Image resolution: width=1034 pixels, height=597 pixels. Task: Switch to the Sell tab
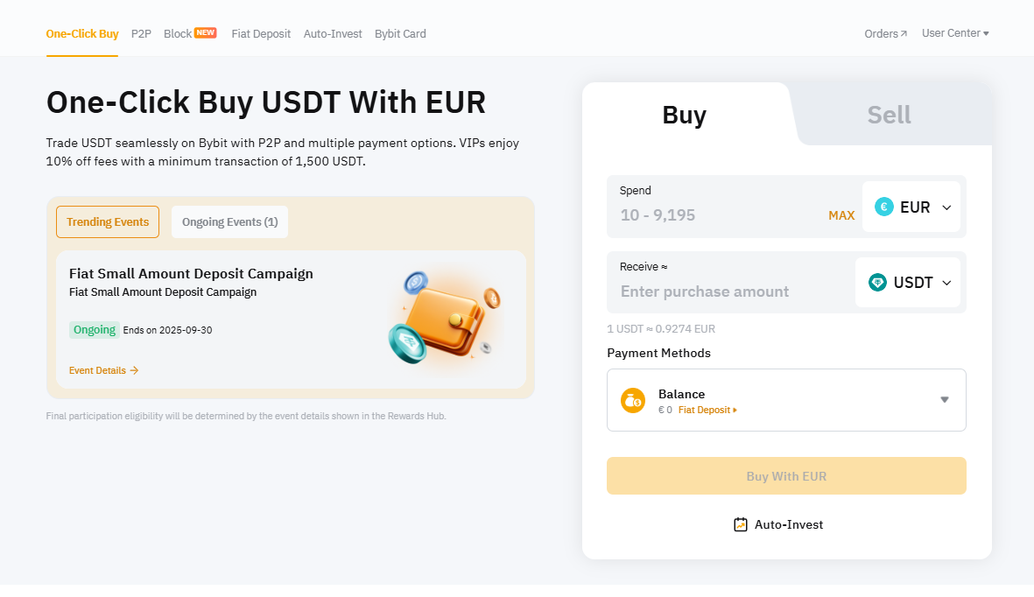(889, 115)
